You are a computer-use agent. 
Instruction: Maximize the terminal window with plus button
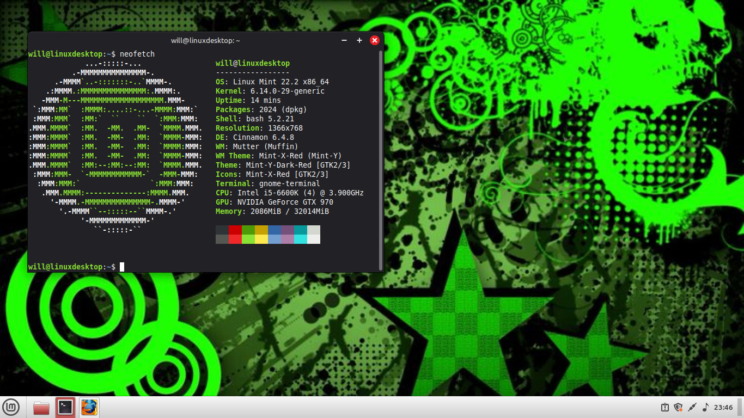359,40
